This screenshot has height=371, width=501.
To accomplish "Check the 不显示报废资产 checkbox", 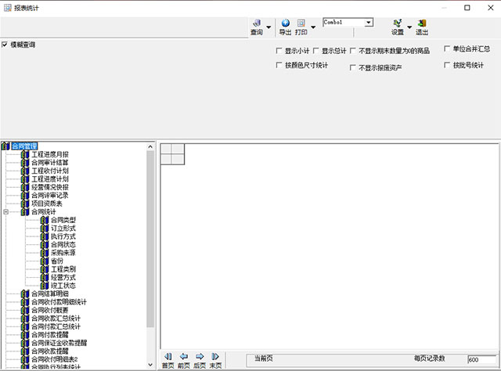I will pyautogui.click(x=353, y=67).
